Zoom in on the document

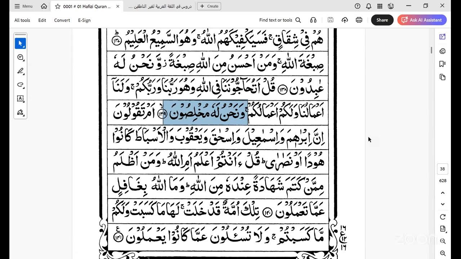coord(443,241)
